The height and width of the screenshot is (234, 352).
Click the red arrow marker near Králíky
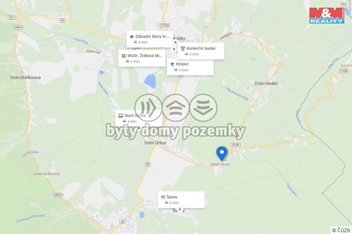point(175,42)
